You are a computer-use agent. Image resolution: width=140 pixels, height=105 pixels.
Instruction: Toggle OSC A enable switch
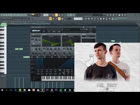pos(43,34)
